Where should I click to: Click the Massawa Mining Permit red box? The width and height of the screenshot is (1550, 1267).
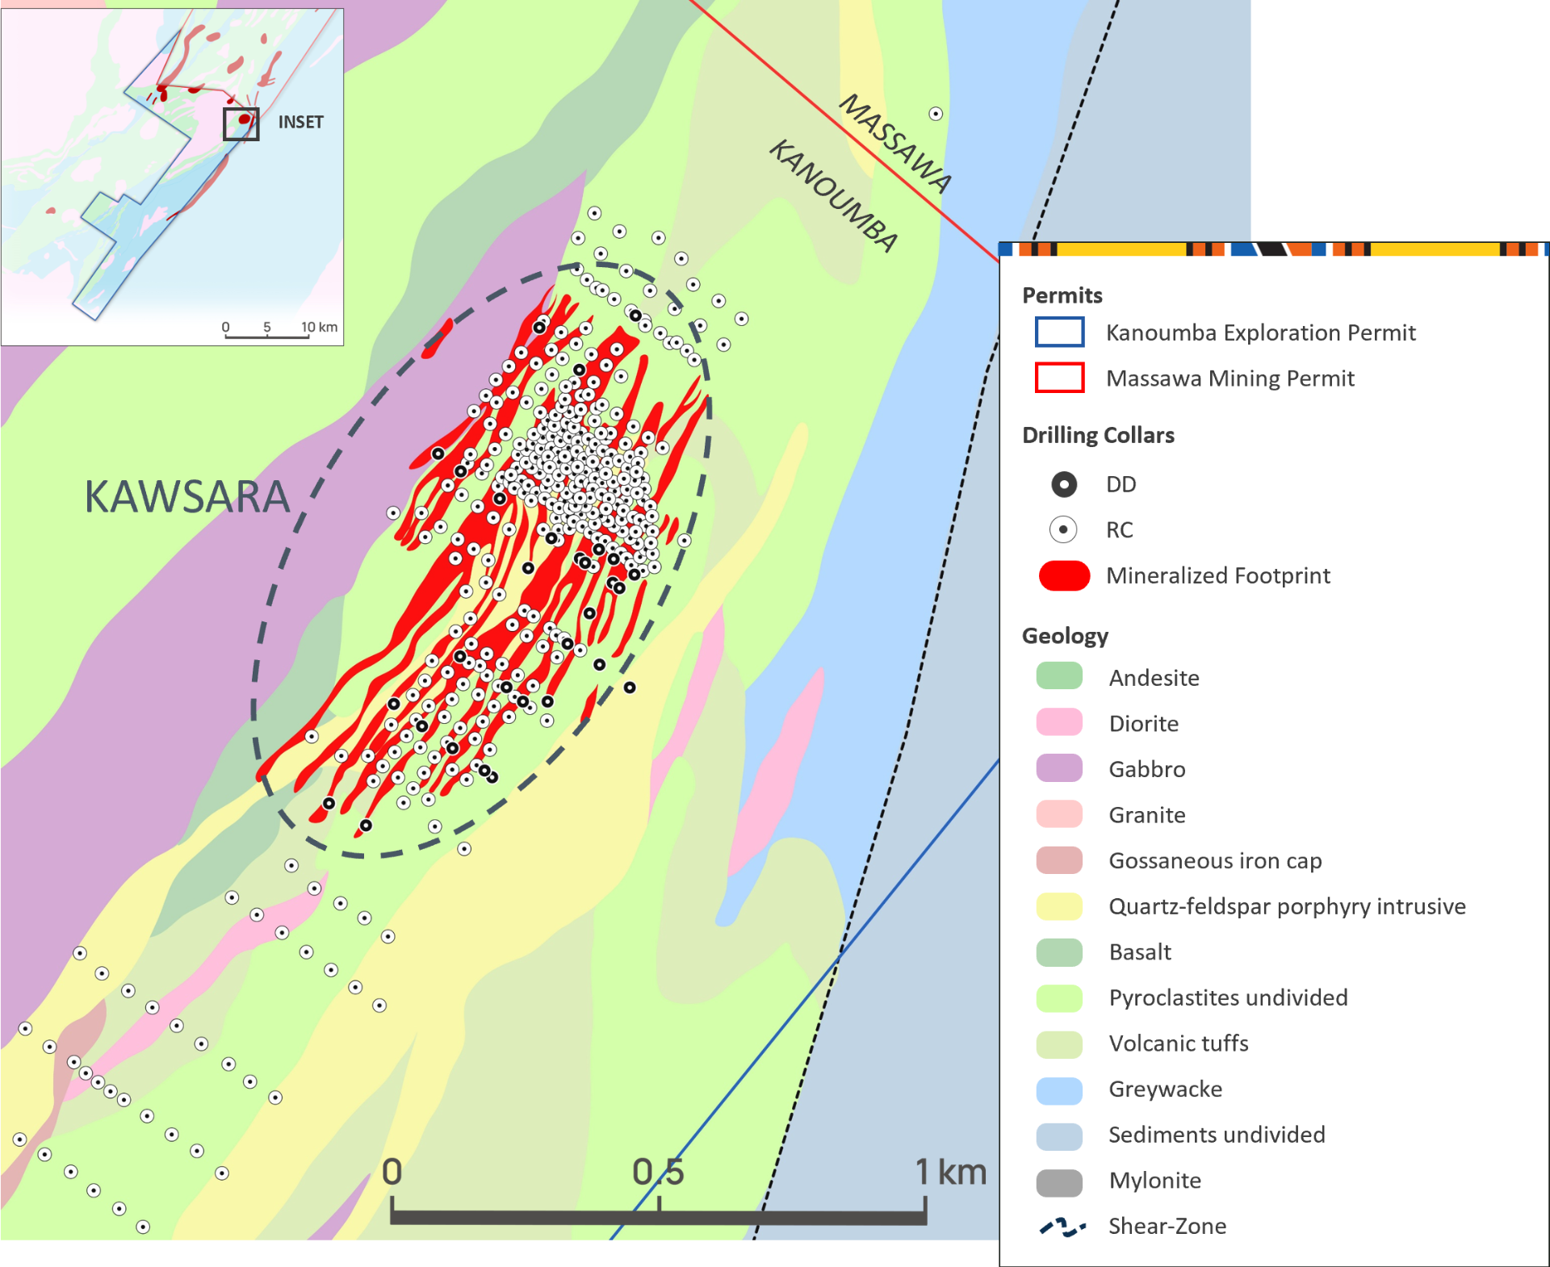click(1059, 378)
